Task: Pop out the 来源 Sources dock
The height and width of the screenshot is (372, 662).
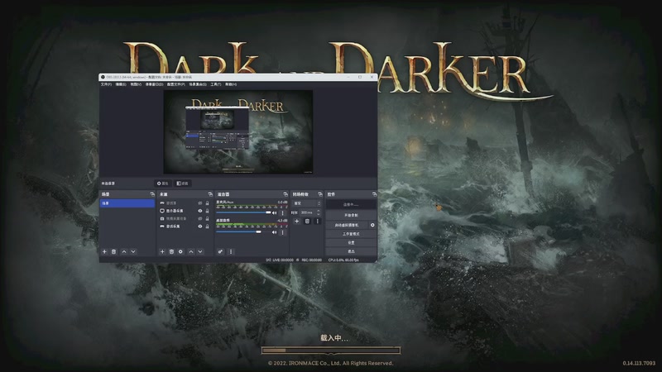Action: coord(210,194)
